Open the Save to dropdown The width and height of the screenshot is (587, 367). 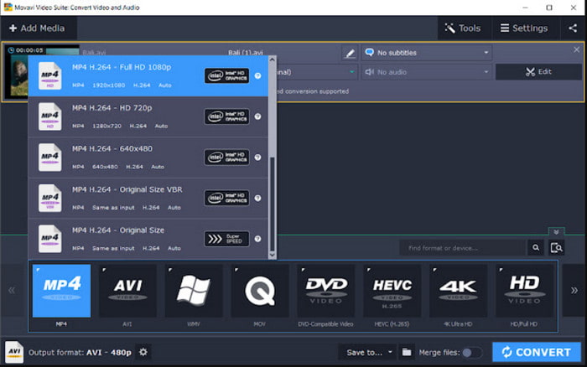tap(367, 353)
